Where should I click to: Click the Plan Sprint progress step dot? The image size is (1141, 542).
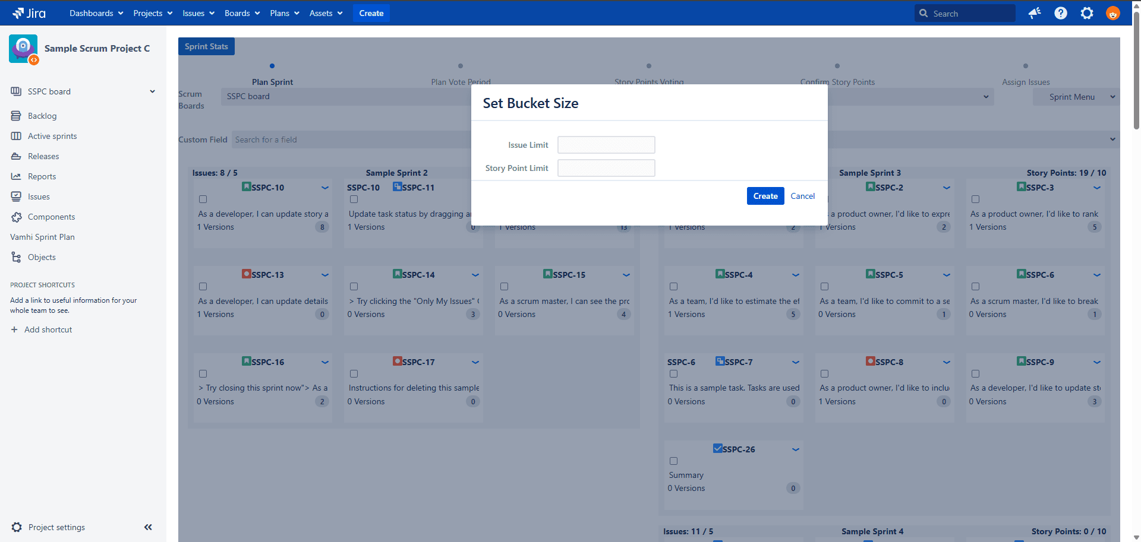coord(272,66)
